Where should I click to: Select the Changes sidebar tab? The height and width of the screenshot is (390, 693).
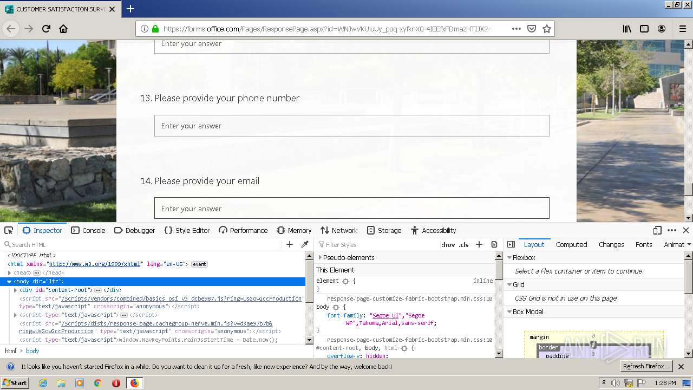coord(611,244)
